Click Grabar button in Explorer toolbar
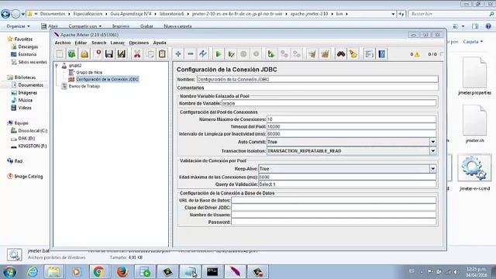This screenshot has height=279, width=496. (x=146, y=26)
